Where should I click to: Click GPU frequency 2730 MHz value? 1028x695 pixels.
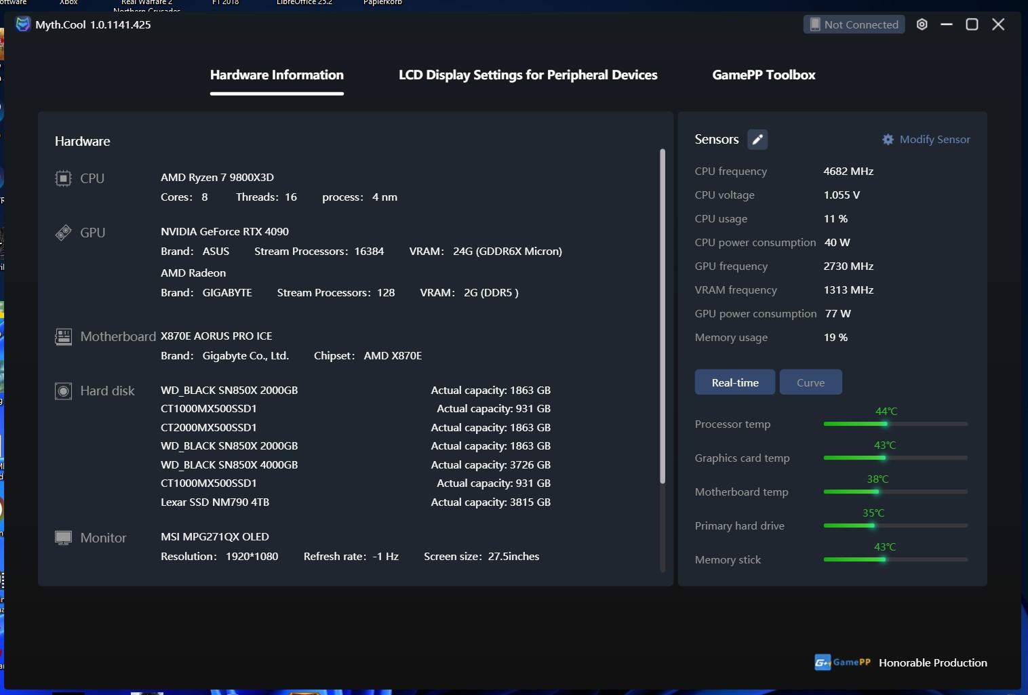coord(848,266)
